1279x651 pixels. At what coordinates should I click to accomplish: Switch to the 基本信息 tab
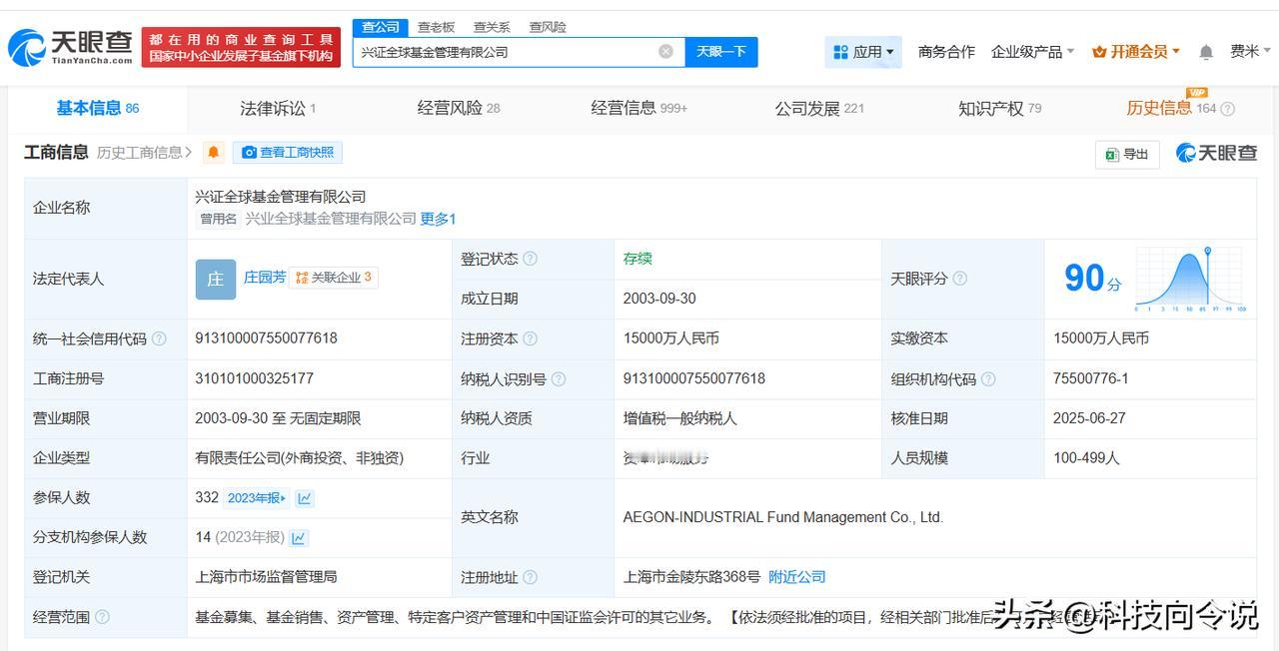98,108
